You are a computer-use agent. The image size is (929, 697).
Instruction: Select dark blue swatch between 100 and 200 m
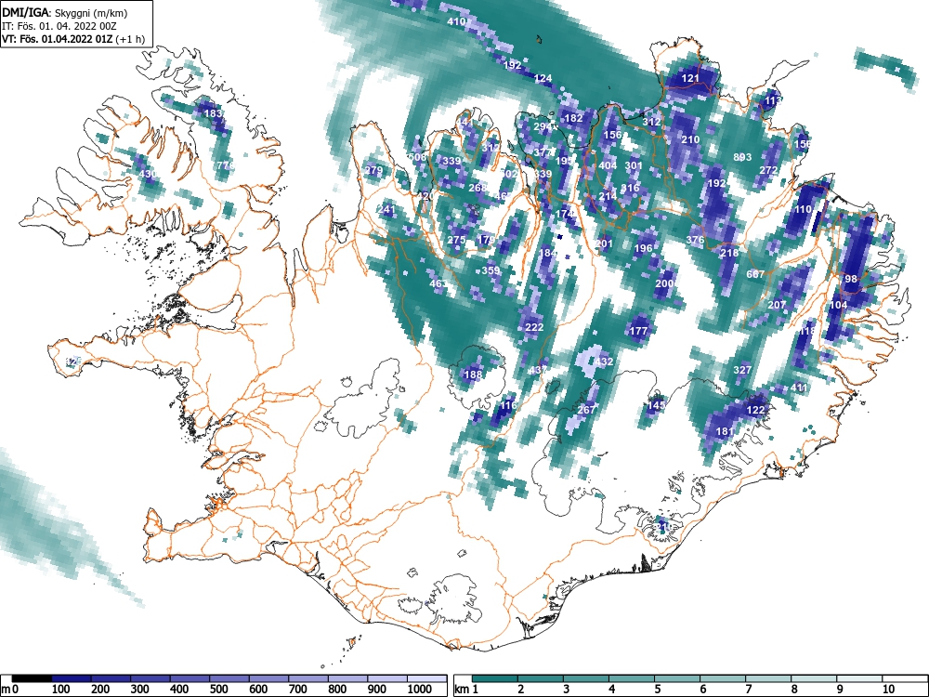pos(72,678)
